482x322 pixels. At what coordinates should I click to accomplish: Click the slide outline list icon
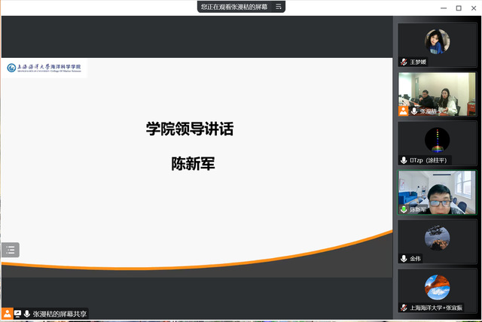[x=11, y=250]
